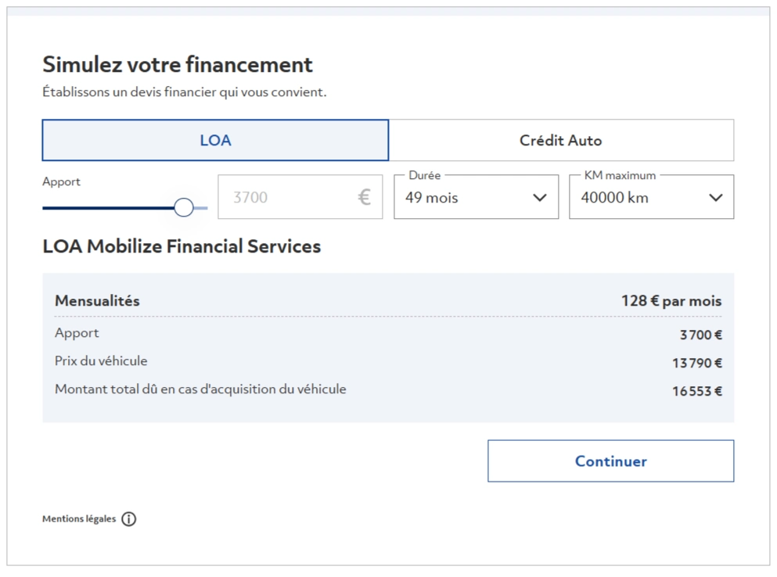The height and width of the screenshot is (577, 777).
Task: Click the Prix du véhicule row
Action: tap(388, 362)
